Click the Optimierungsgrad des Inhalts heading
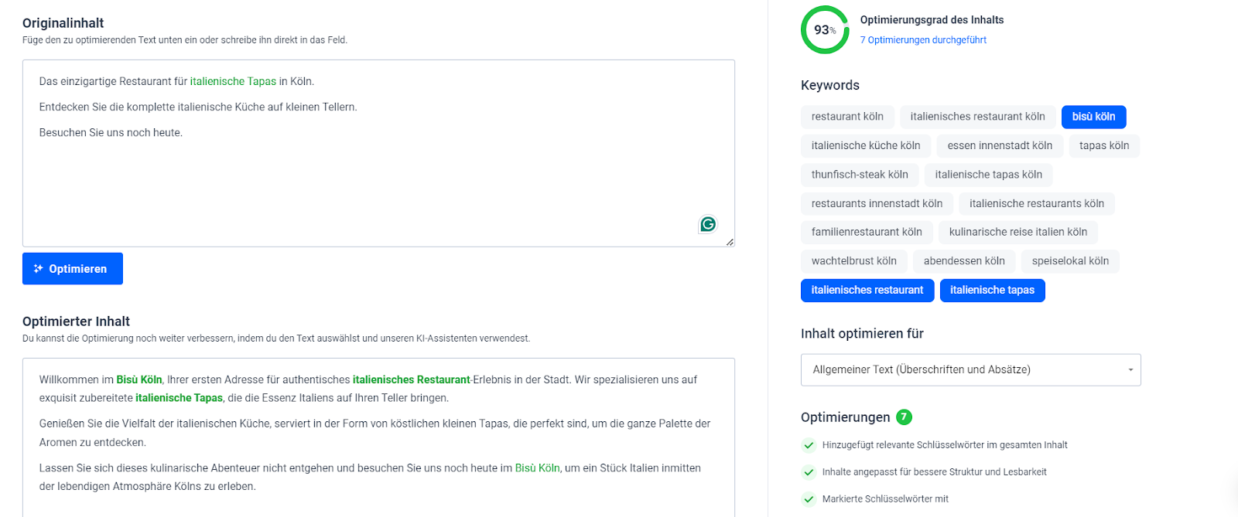 click(x=932, y=20)
